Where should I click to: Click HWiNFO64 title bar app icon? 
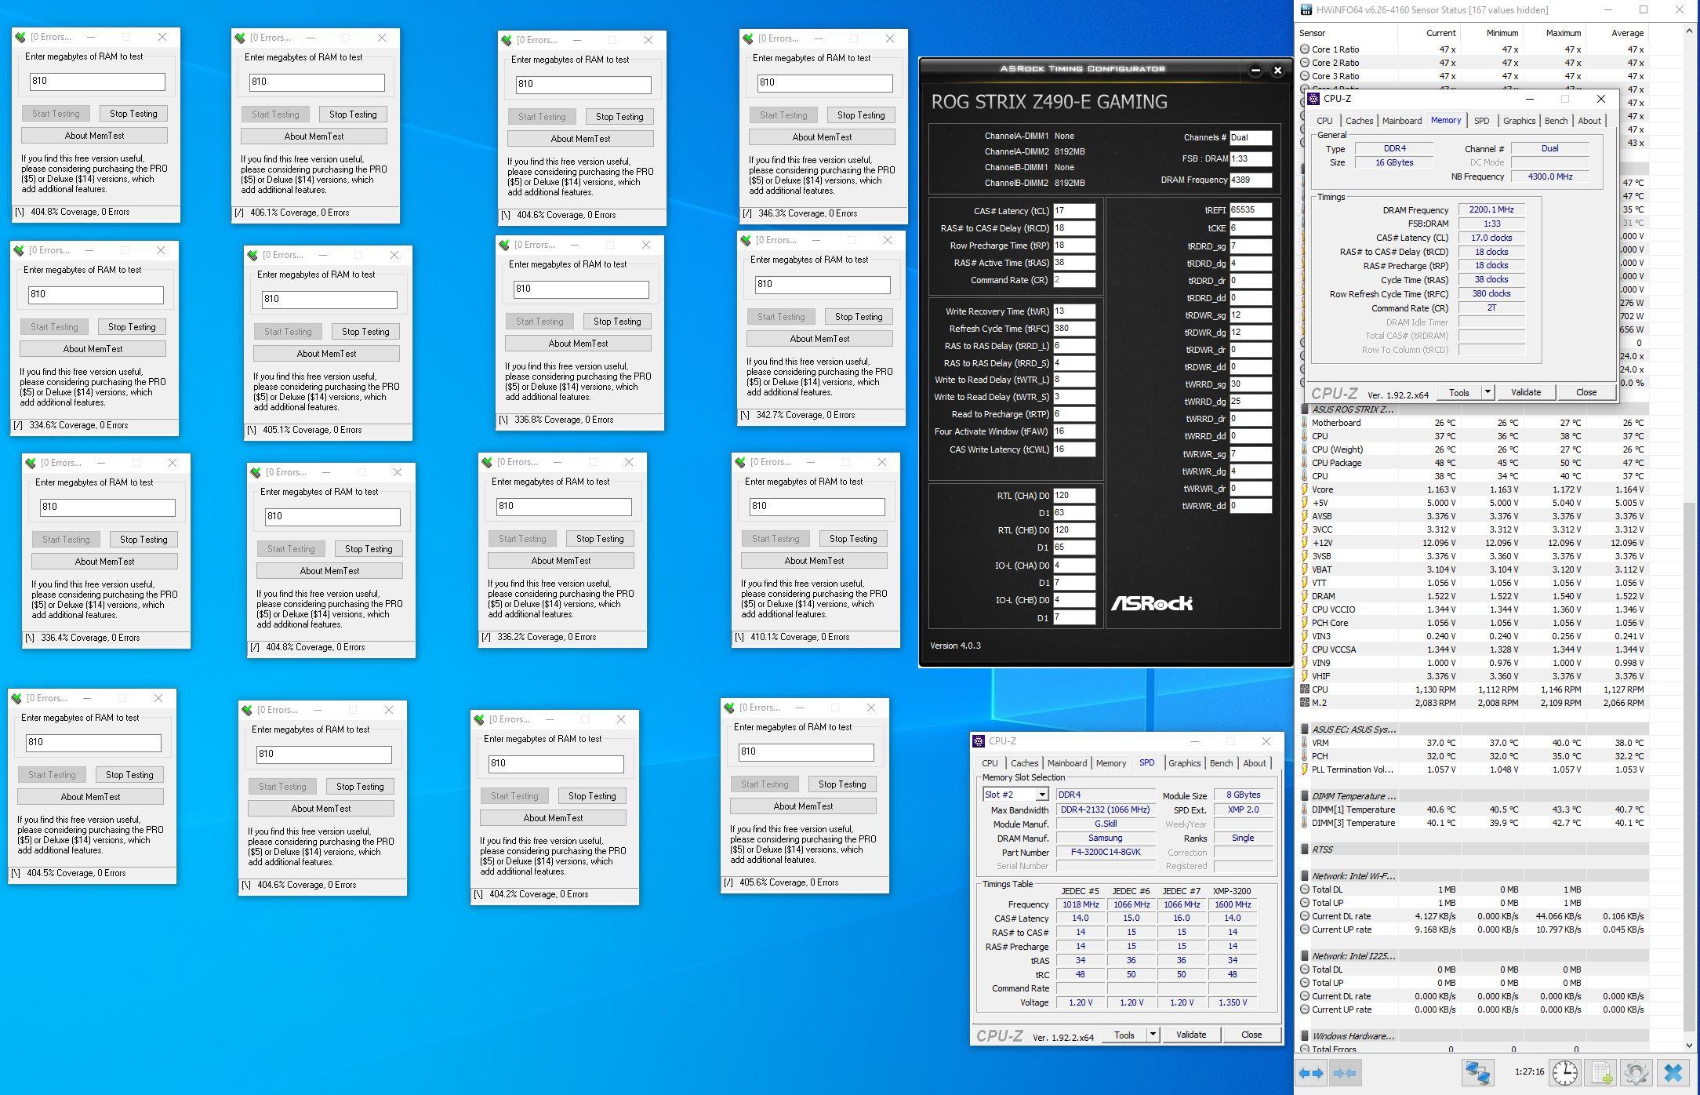pos(1306,10)
